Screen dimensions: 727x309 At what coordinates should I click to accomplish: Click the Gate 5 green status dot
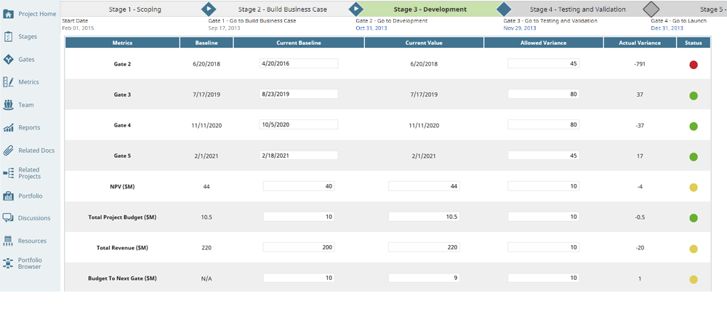pos(693,157)
